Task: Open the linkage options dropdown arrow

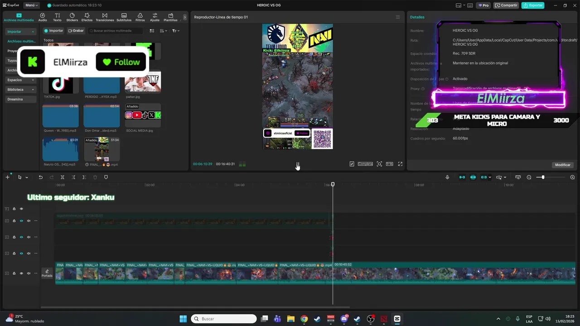Action: (x=490, y=177)
